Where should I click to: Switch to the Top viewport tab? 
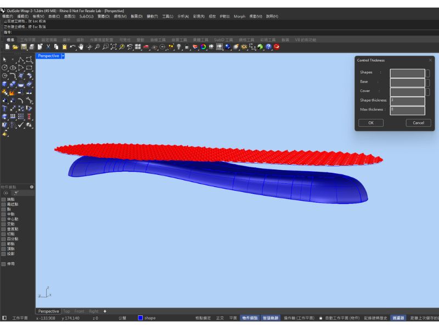[x=66, y=311]
